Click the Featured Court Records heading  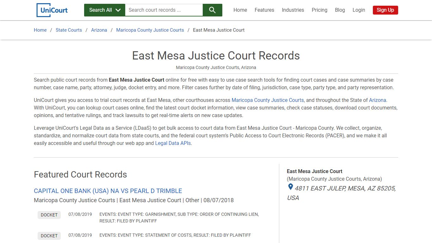click(80, 174)
